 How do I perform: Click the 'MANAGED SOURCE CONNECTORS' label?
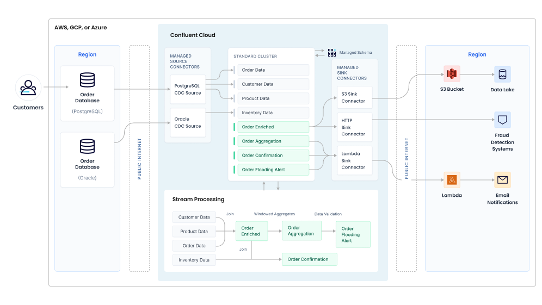tap(184, 61)
